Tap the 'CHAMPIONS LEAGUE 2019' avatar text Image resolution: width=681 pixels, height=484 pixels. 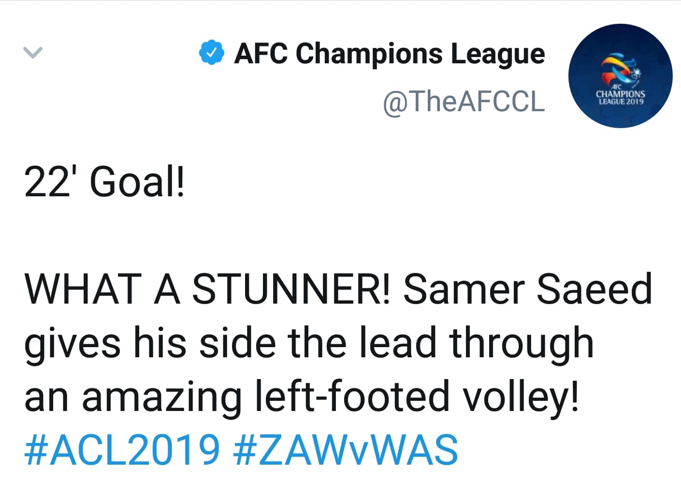point(621,97)
